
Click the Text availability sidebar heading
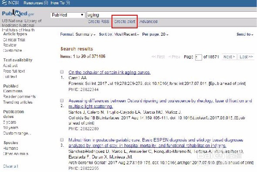pos(18,60)
